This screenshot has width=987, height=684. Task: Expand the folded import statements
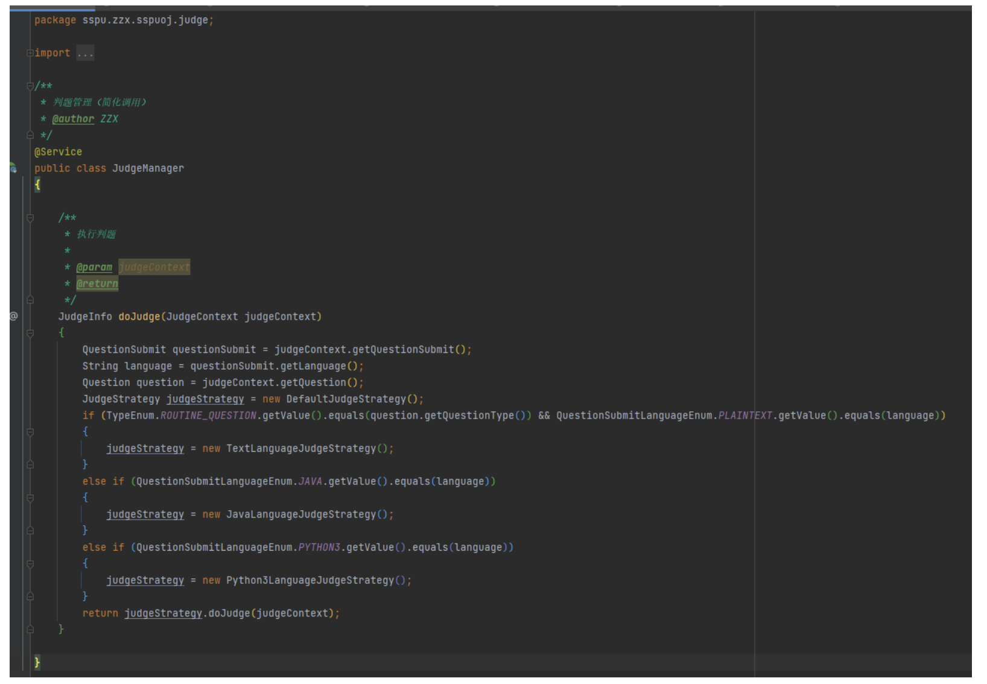(x=30, y=53)
